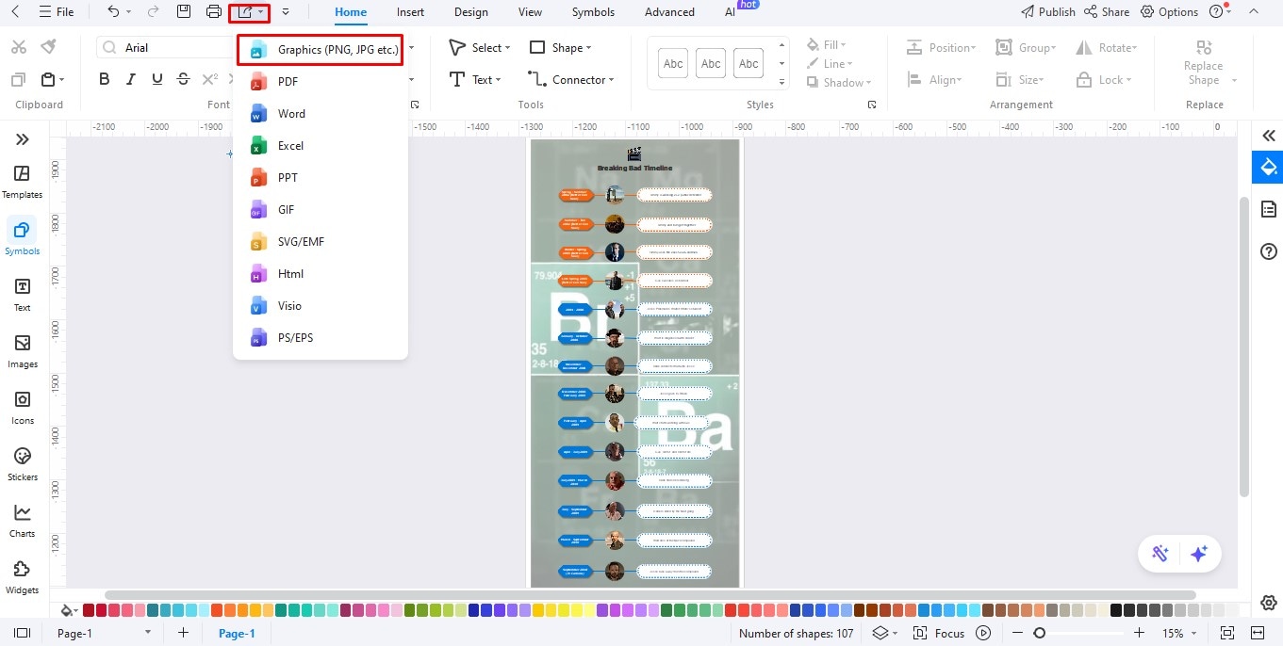1283x646 pixels.
Task: Toggle Italic formatting
Action: click(131, 80)
